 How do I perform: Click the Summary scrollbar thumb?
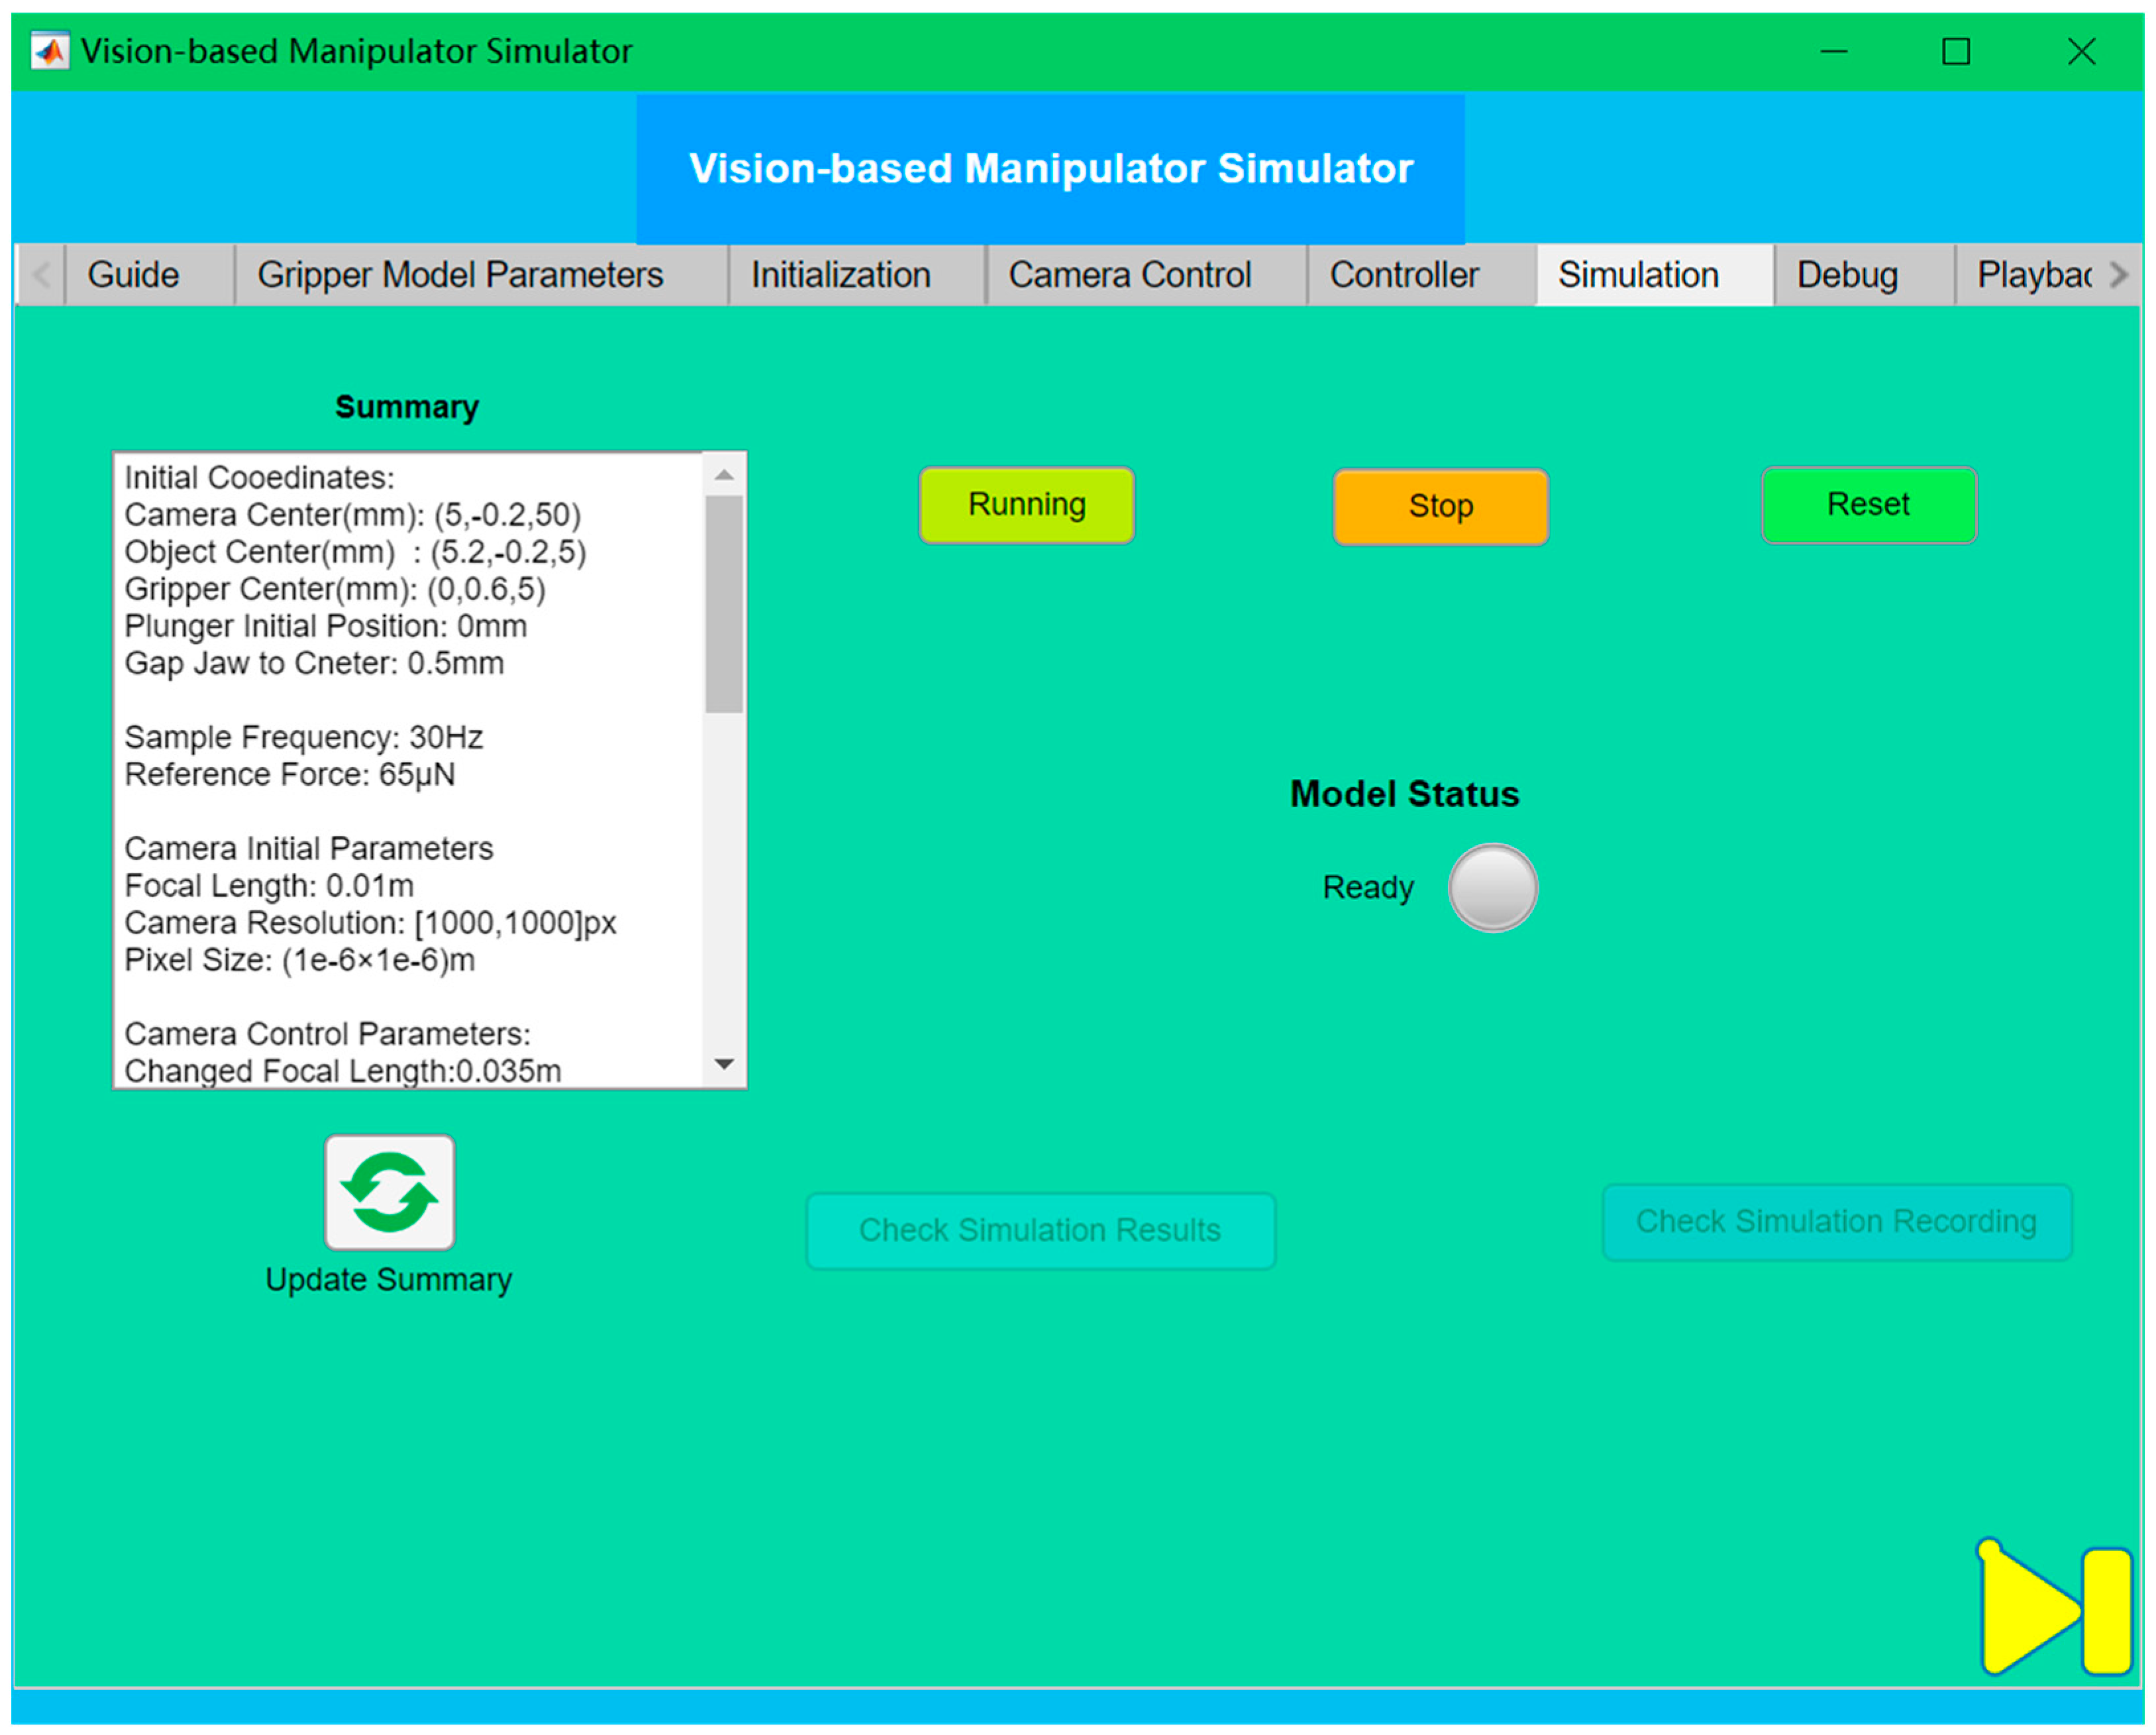724,604
